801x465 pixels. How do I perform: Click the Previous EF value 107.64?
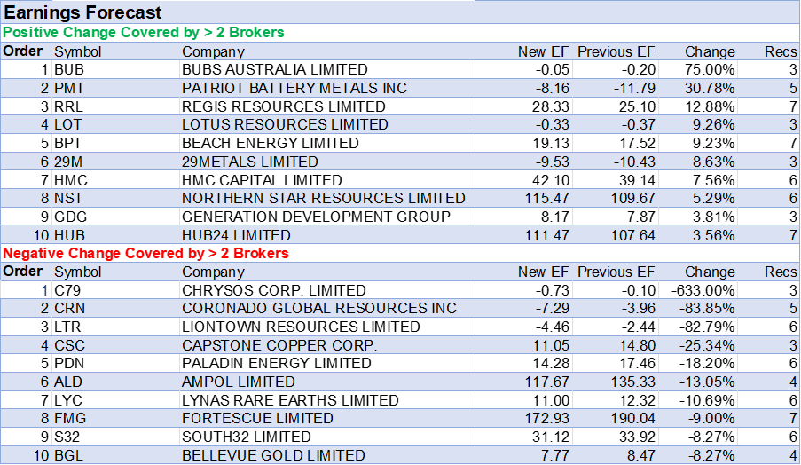pos(630,235)
